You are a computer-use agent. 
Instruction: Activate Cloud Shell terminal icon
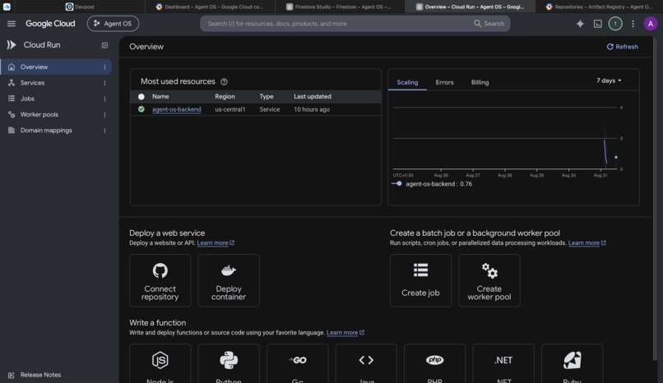tap(597, 24)
